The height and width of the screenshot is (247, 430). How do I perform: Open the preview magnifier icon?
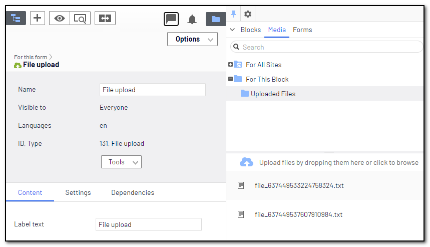point(80,18)
